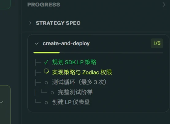This screenshot has height=124, width=170.
Task: Expand the STRATEGY SPEC section chevron
Action: coord(30,23)
